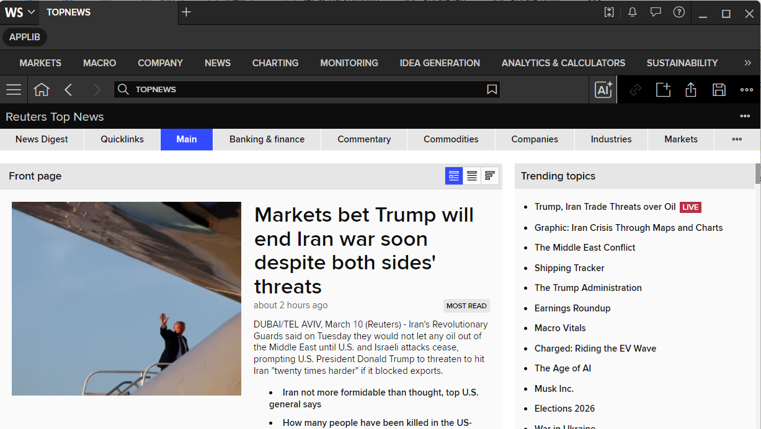The width and height of the screenshot is (761, 429).
Task: Share the page with export icon
Action: [x=691, y=90]
